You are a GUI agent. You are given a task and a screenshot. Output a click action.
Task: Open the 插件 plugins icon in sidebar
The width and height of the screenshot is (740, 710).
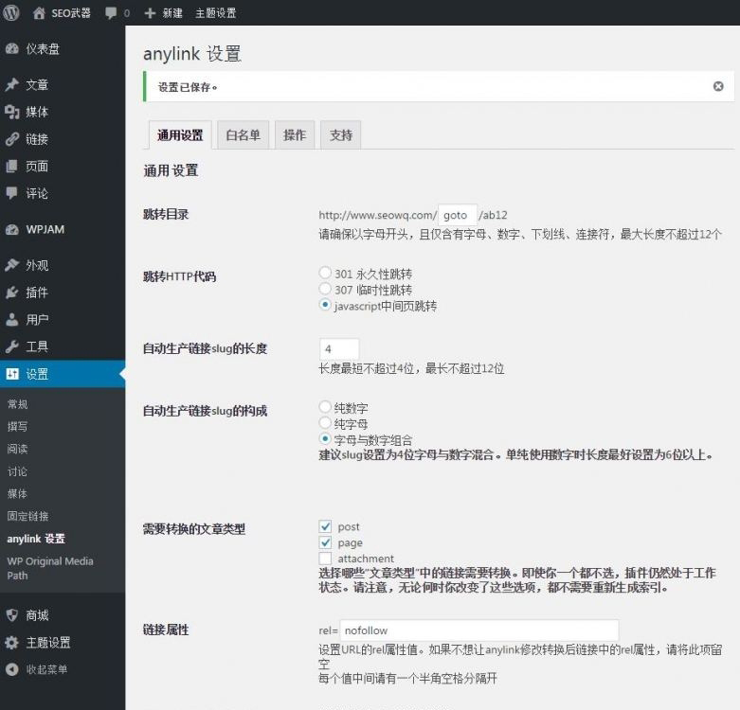tap(12, 293)
